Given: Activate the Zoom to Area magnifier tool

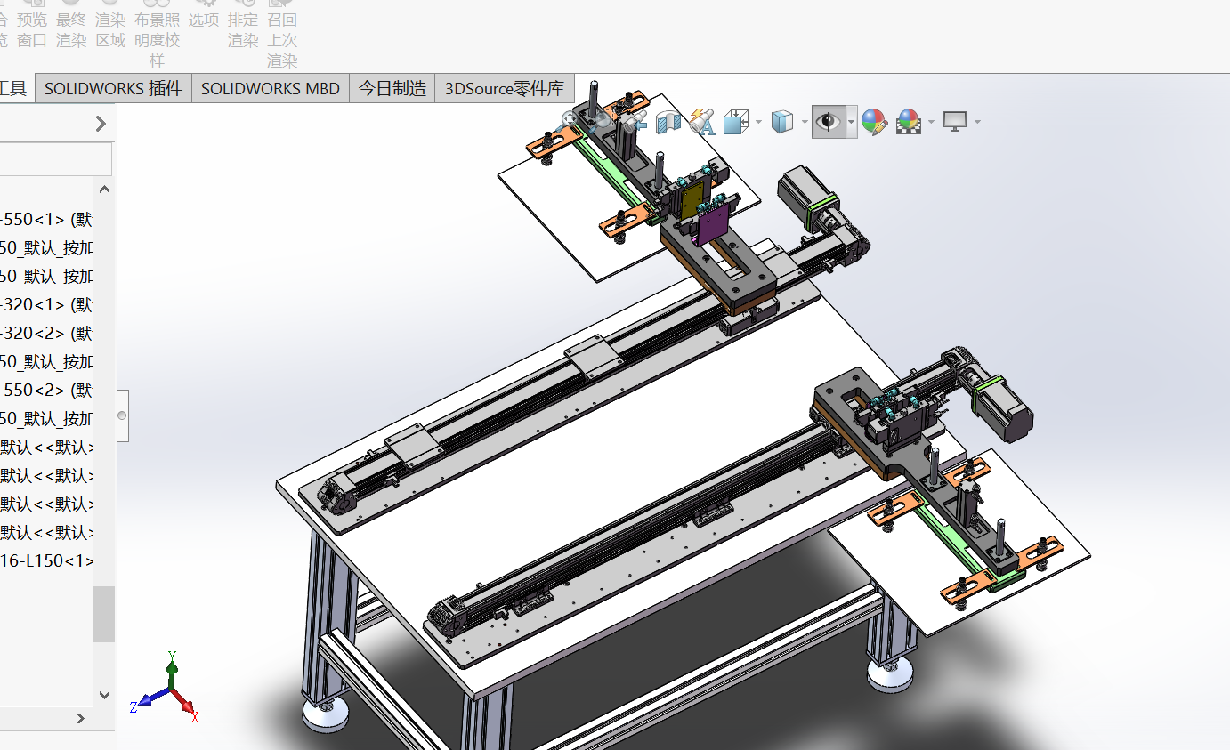Looking at the screenshot, I should click(603, 121).
